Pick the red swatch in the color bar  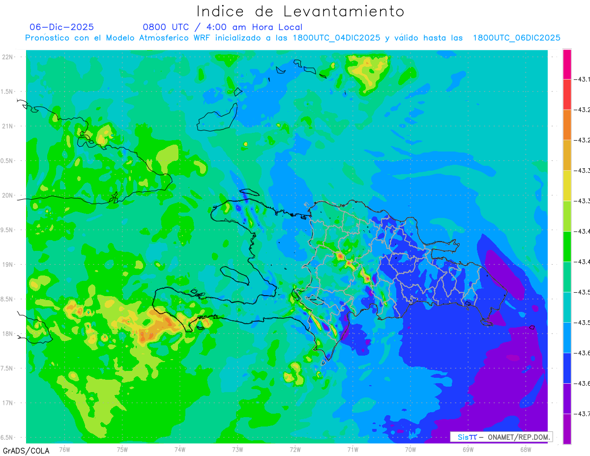click(567, 94)
